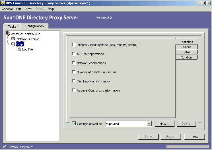212x150 pixels.
Task: Toggle Access Control List information
Action: [x=74, y=90]
